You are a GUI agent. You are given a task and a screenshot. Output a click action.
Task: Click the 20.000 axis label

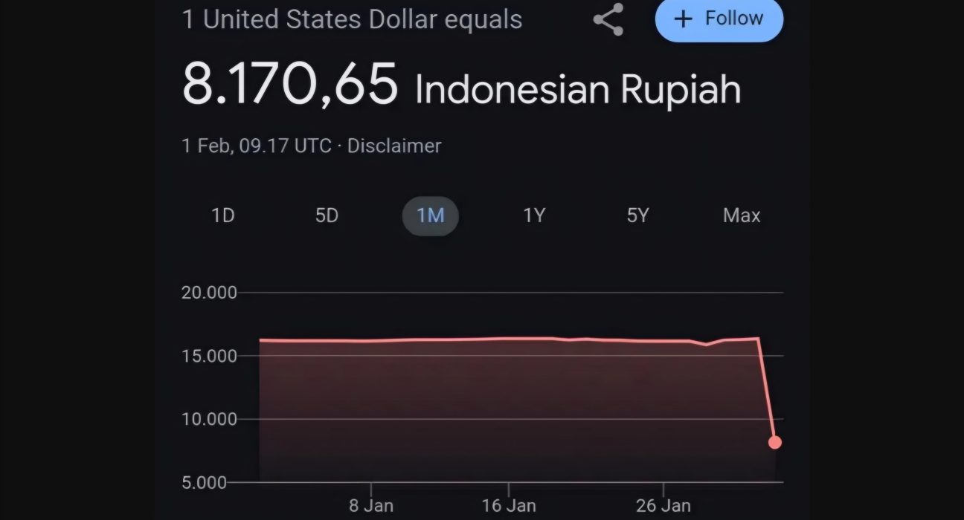tap(209, 293)
